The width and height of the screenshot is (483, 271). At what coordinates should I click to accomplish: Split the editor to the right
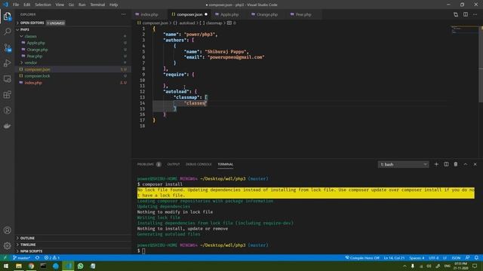click(x=466, y=14)
